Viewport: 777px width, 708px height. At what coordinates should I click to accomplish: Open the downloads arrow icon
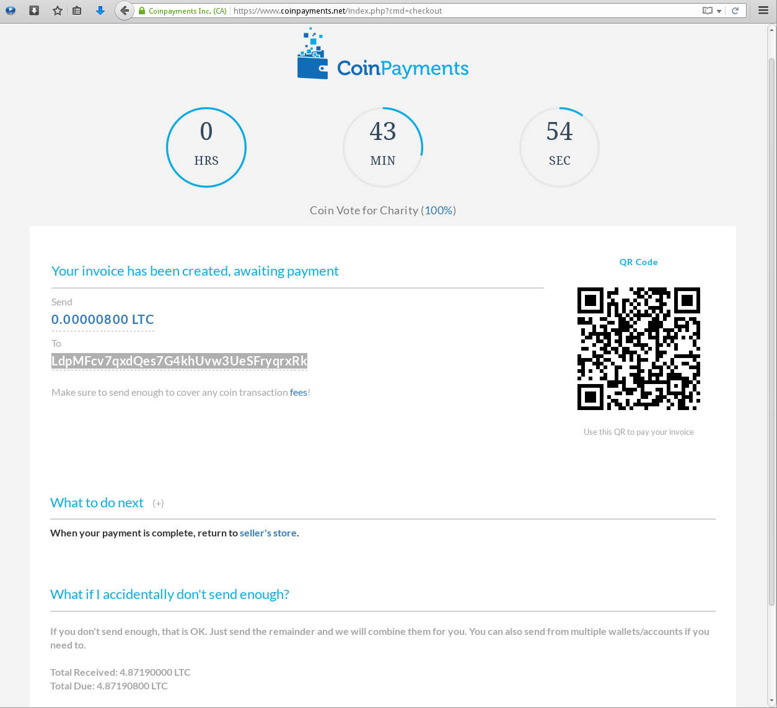click(x=100, y=11)
